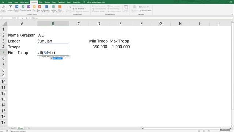The height and width of the screenshot is (132, 234).
Task: Open the File tab
Action: 3,2
